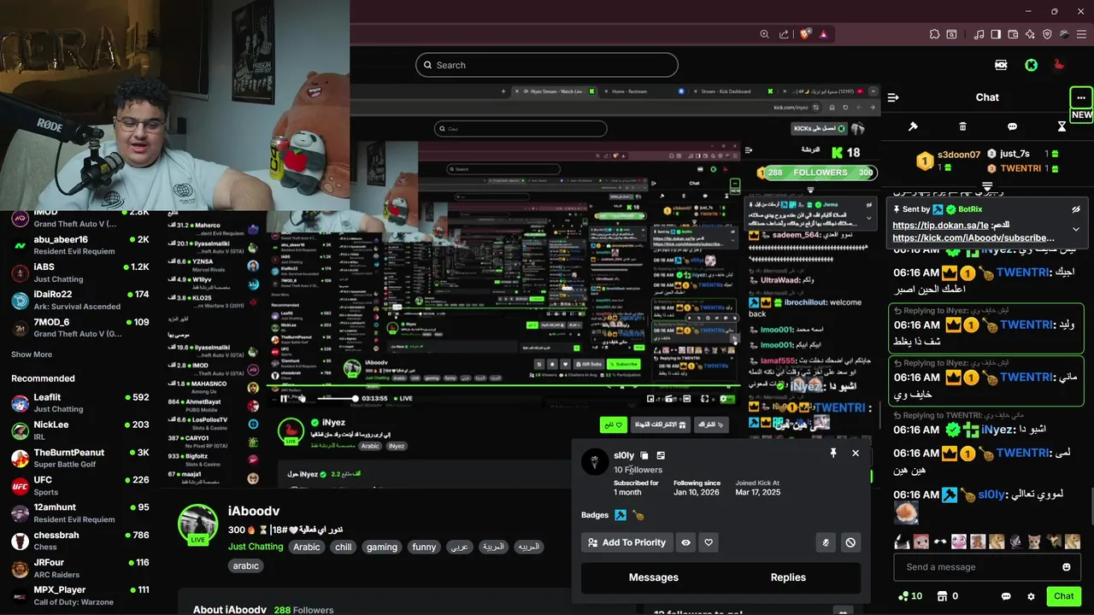Toggle heart favorite on sl0ly card

click(709, 542)
